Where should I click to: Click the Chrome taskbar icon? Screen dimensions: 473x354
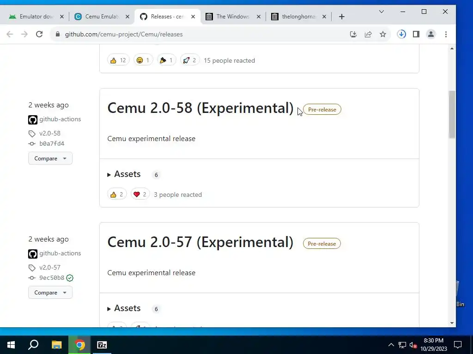coord(79,345)
